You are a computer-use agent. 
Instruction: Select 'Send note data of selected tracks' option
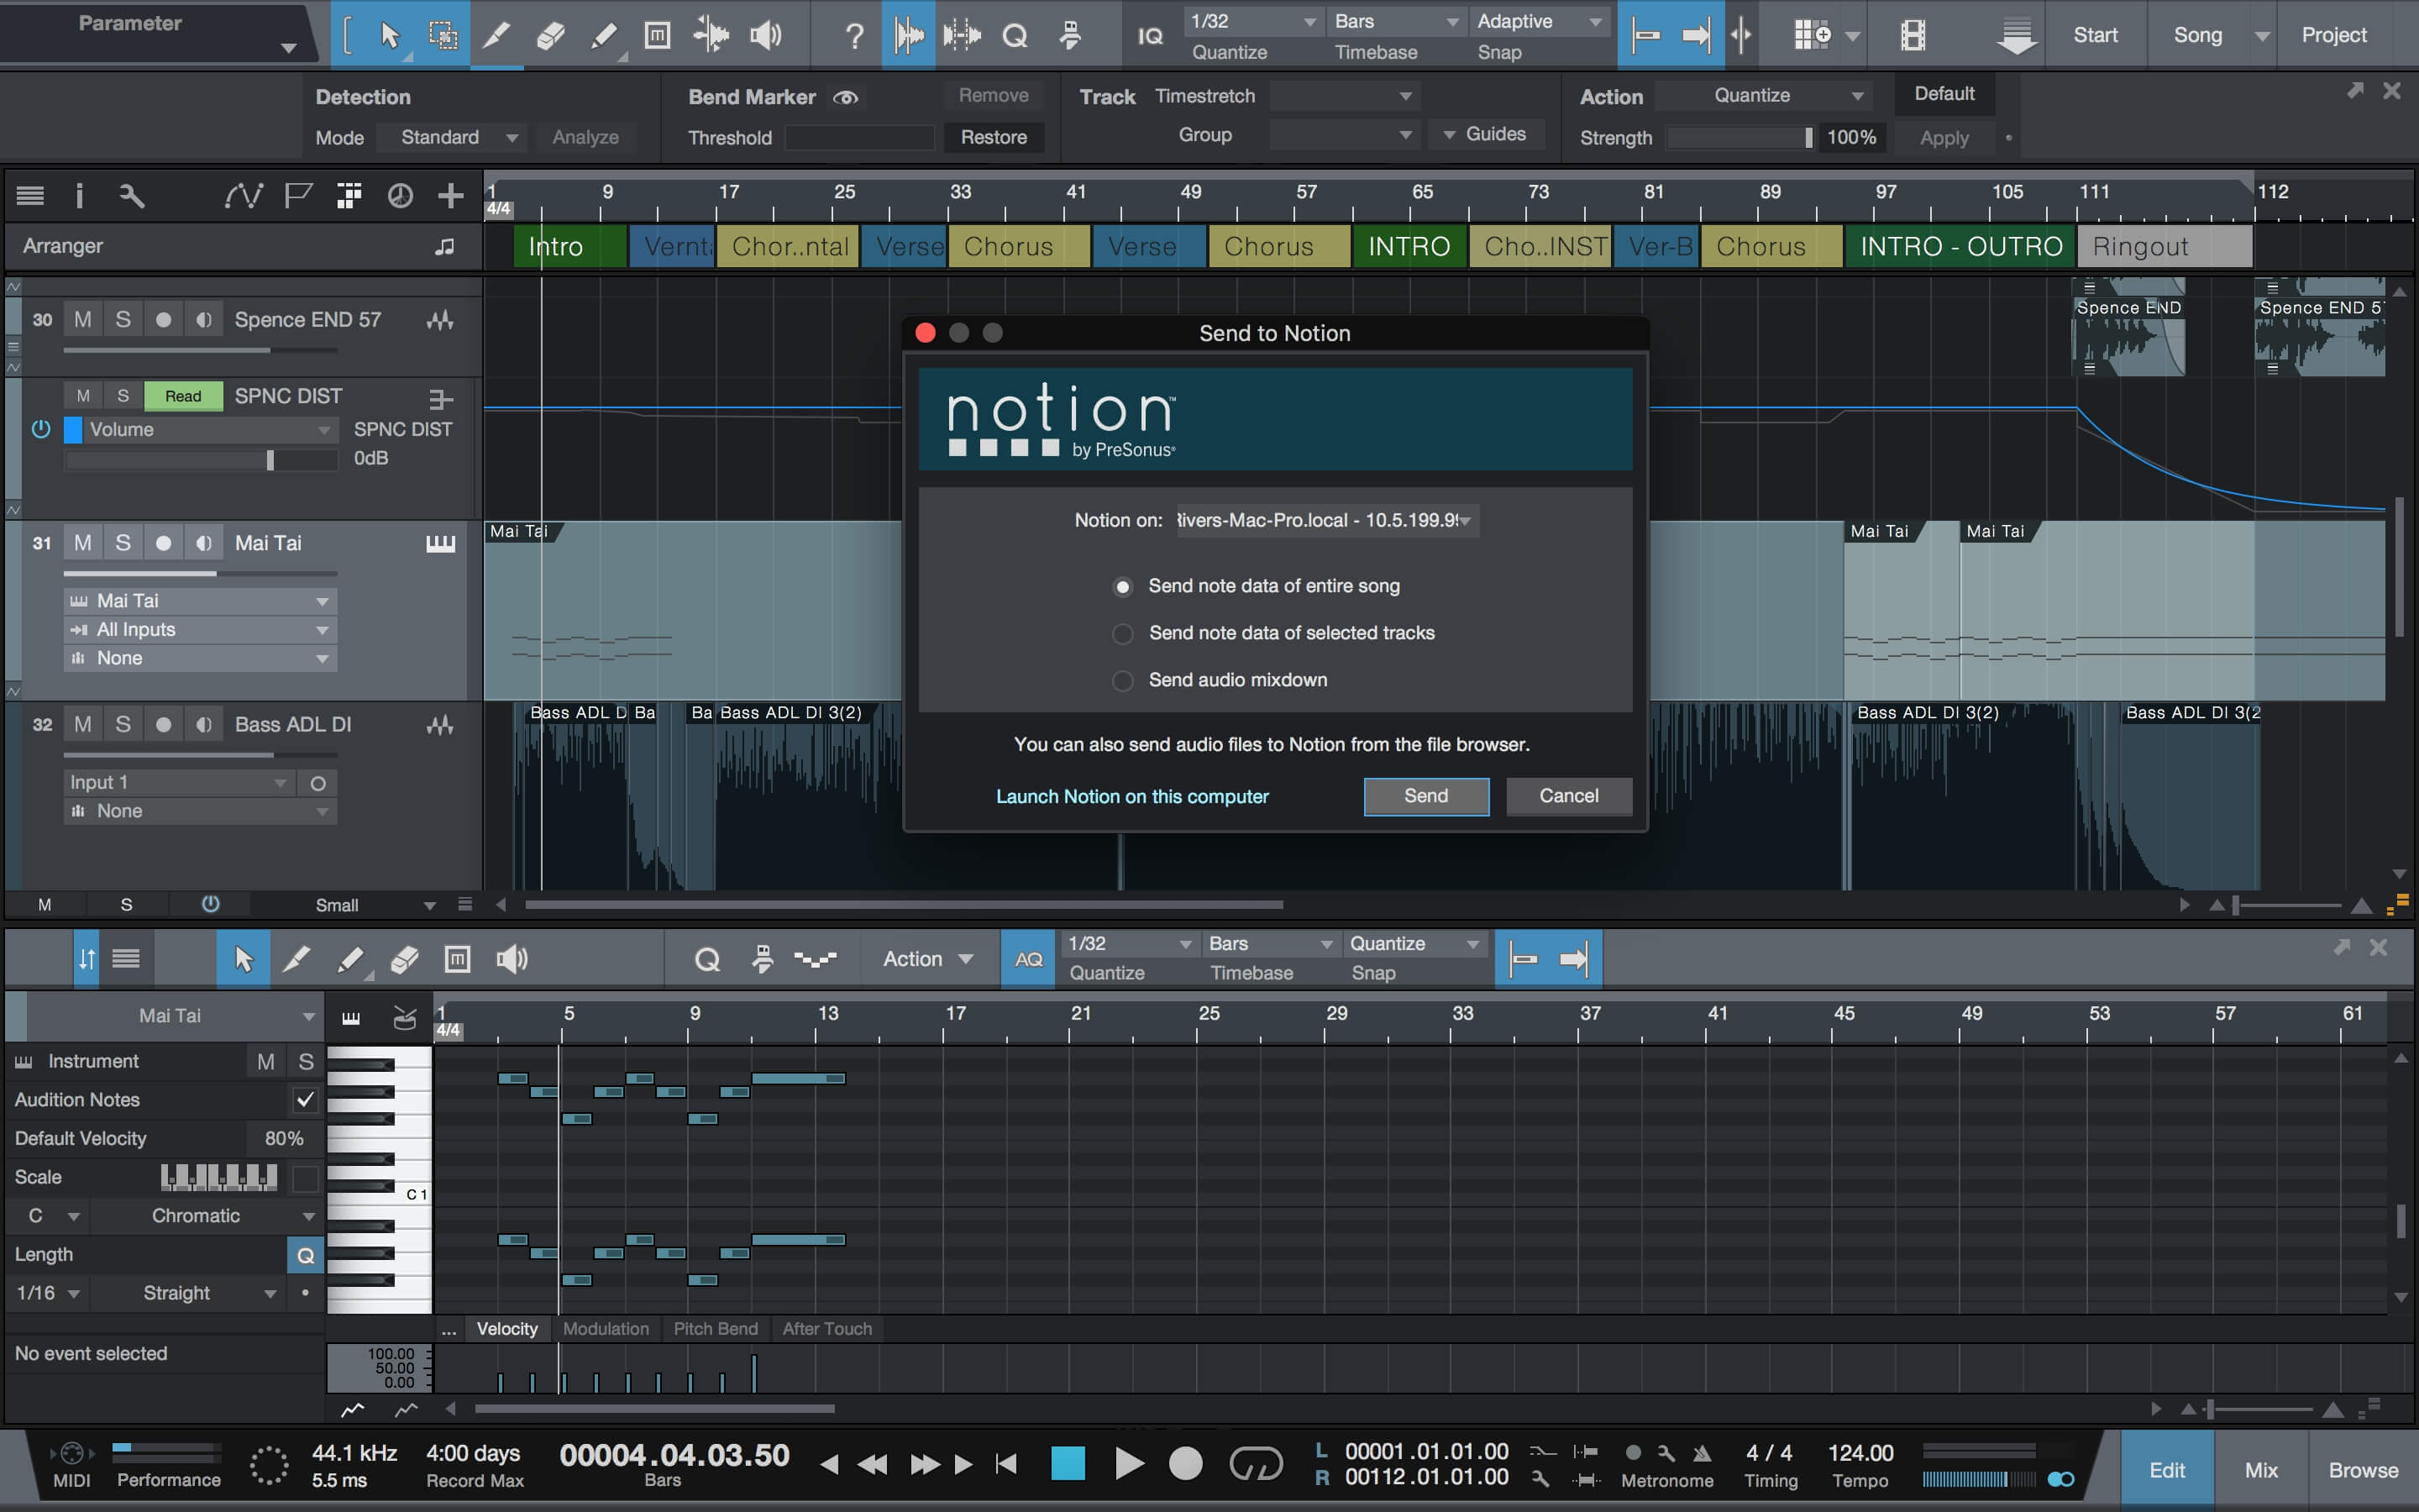click(x=1121, y=633)
